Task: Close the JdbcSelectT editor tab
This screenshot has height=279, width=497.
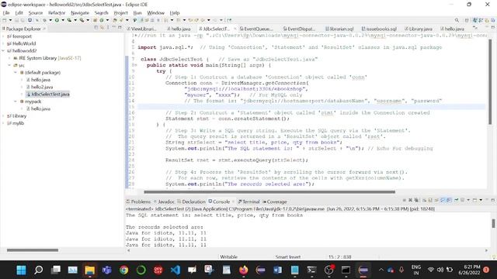Action: (235, 29)
